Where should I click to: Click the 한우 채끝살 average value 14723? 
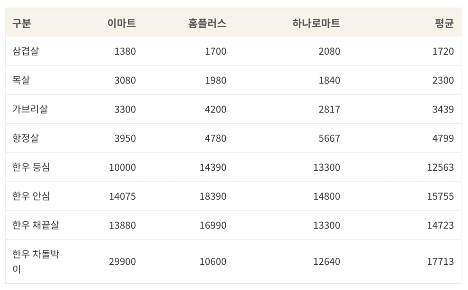[x=440, y=225]
